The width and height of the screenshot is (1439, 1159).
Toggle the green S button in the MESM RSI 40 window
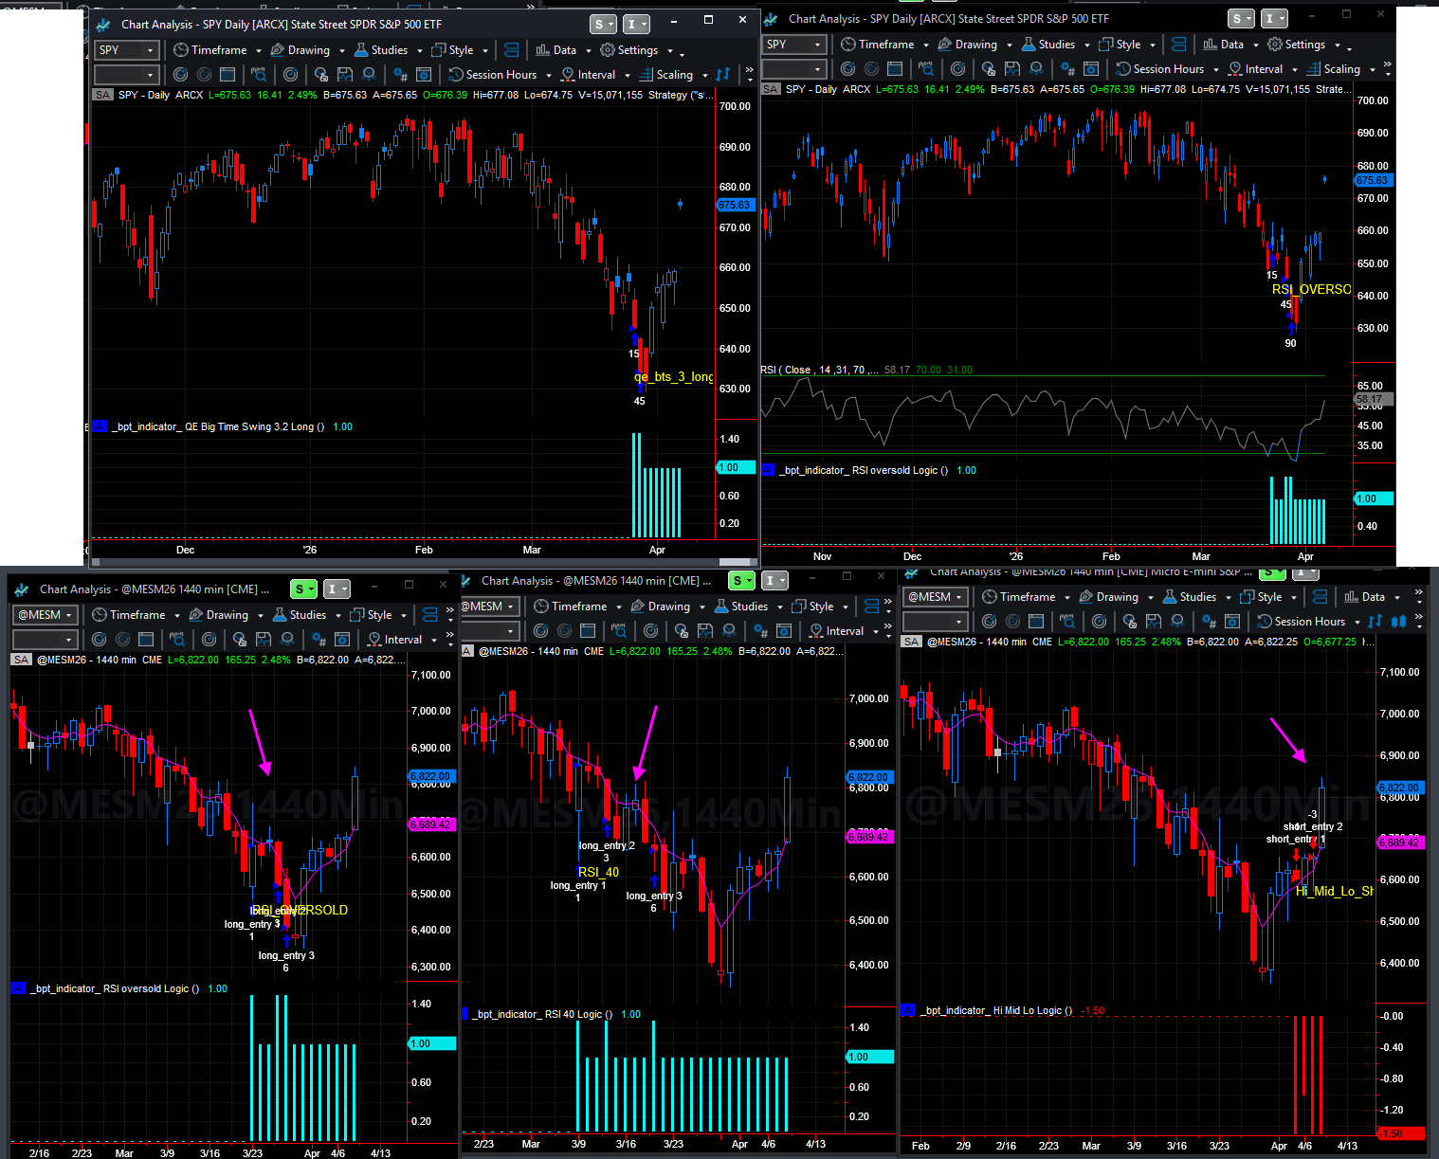coord(741,581)
